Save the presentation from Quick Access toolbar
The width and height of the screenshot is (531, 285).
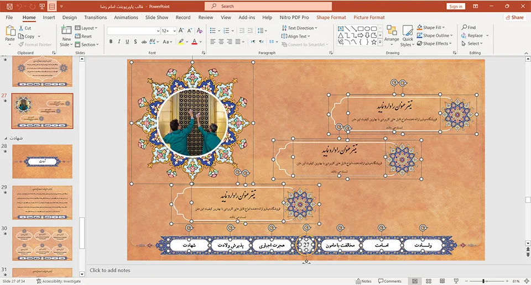pos(9,6)
